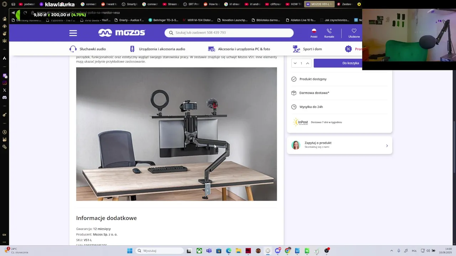Switch to the cliffcrea browser tab
Screen dimensions: 456x256
pyautogui.click(x=273, y=4)
